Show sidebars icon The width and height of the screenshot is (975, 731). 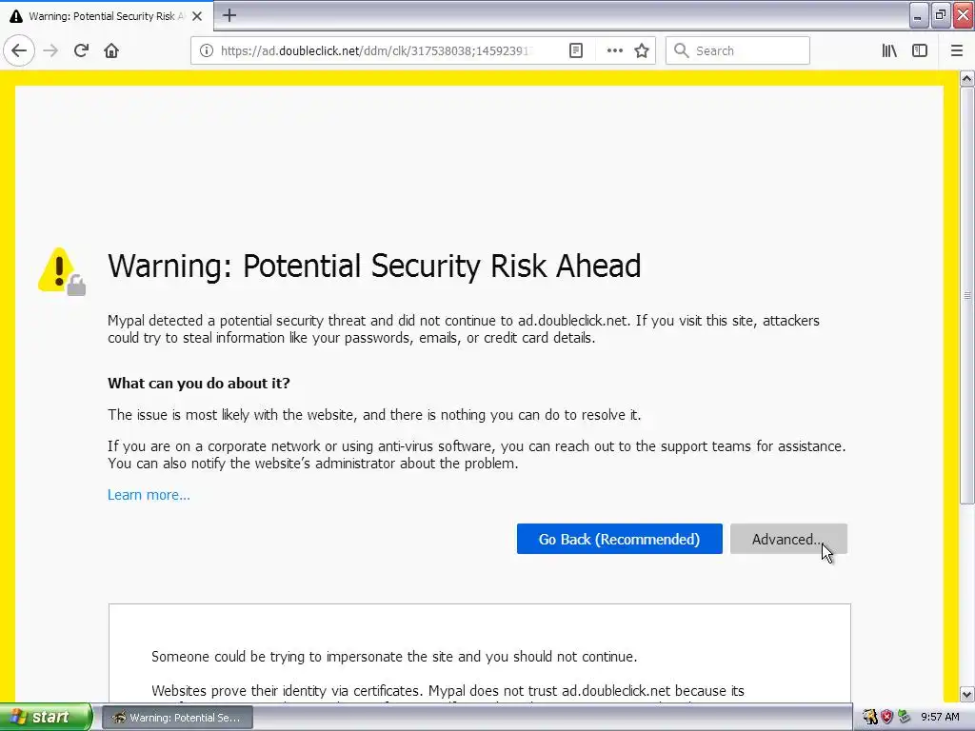920,50
